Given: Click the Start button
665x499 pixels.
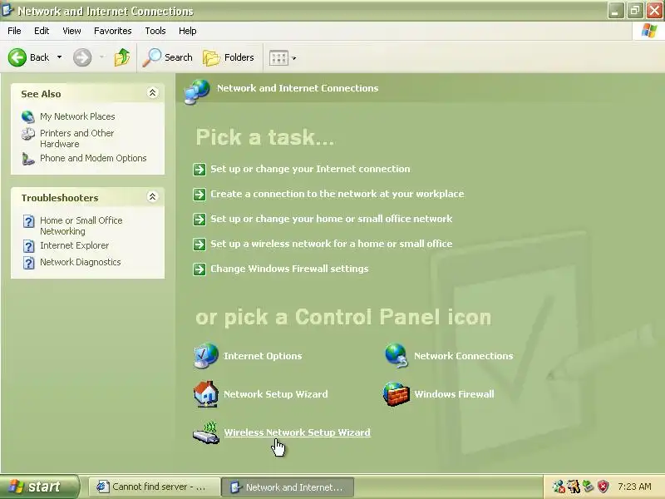Looking at the screenshot, I should (40, 487).
